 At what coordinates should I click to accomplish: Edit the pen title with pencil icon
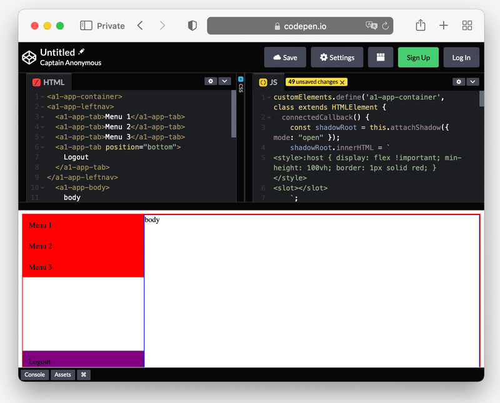(x=82, y=51)
